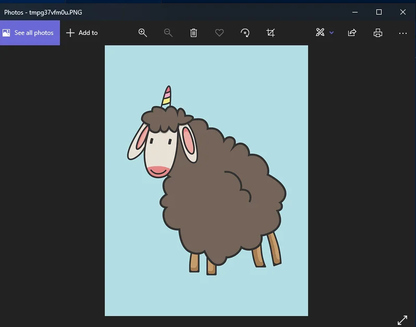Go back via See all photos
The image size is (416, 327).
point(30,33)
